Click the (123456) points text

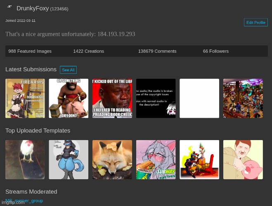[59, 9]
